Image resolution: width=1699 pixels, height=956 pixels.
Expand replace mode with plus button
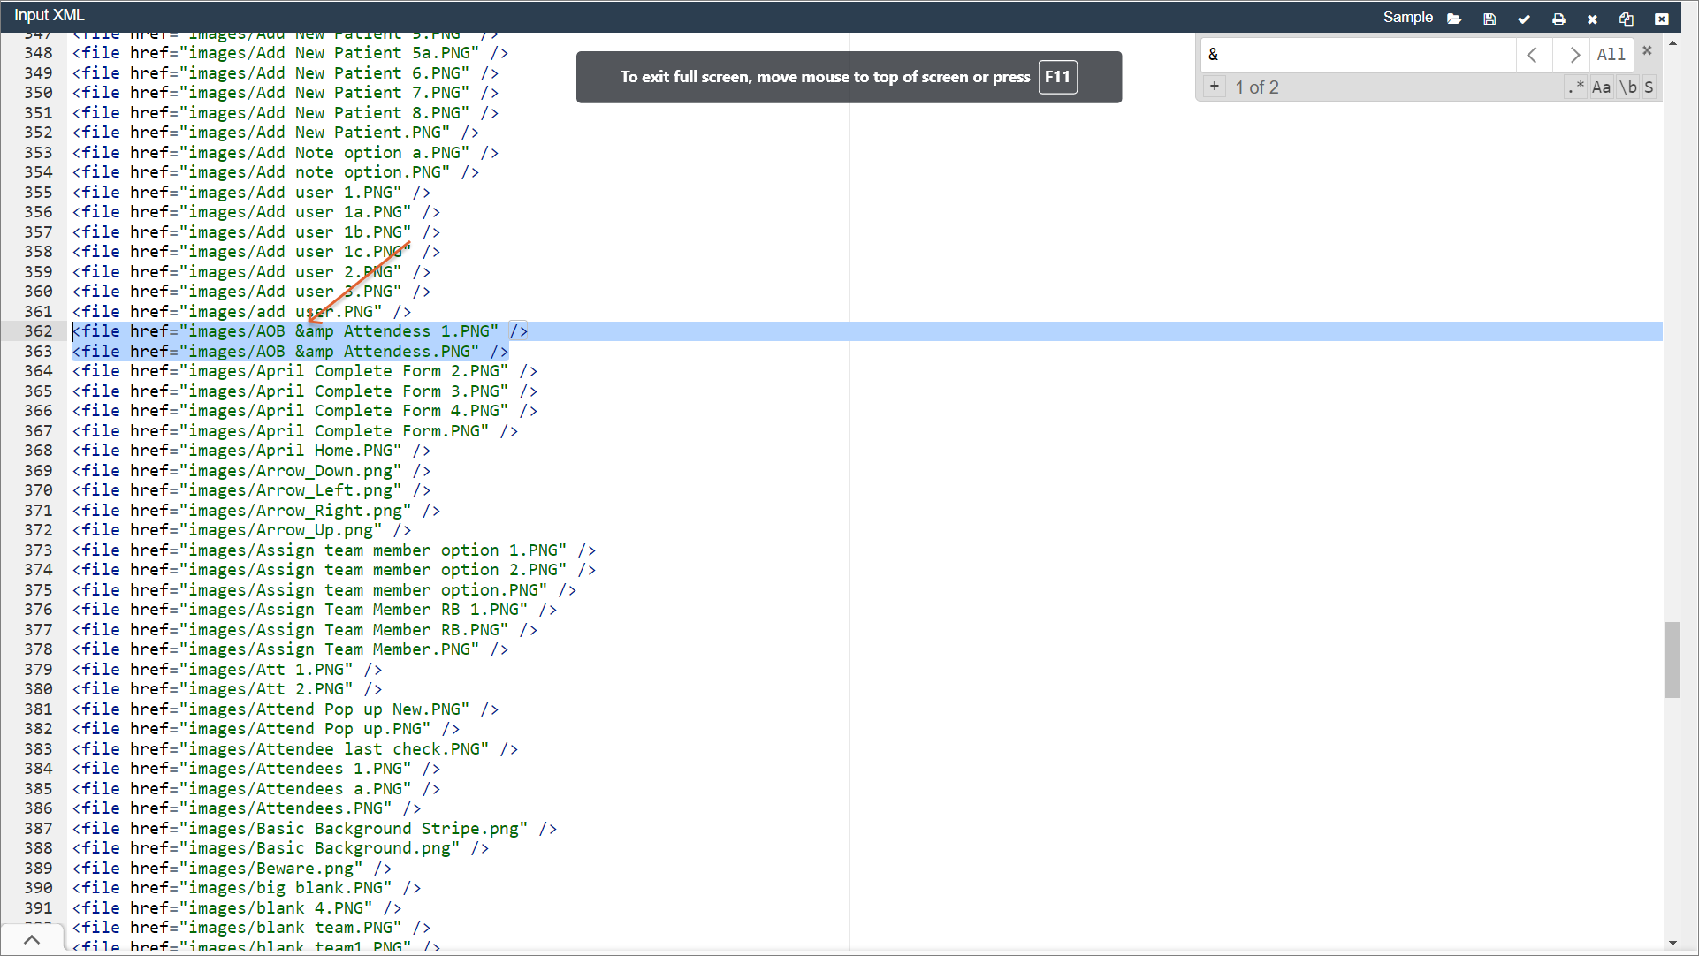coord(1215,87)
